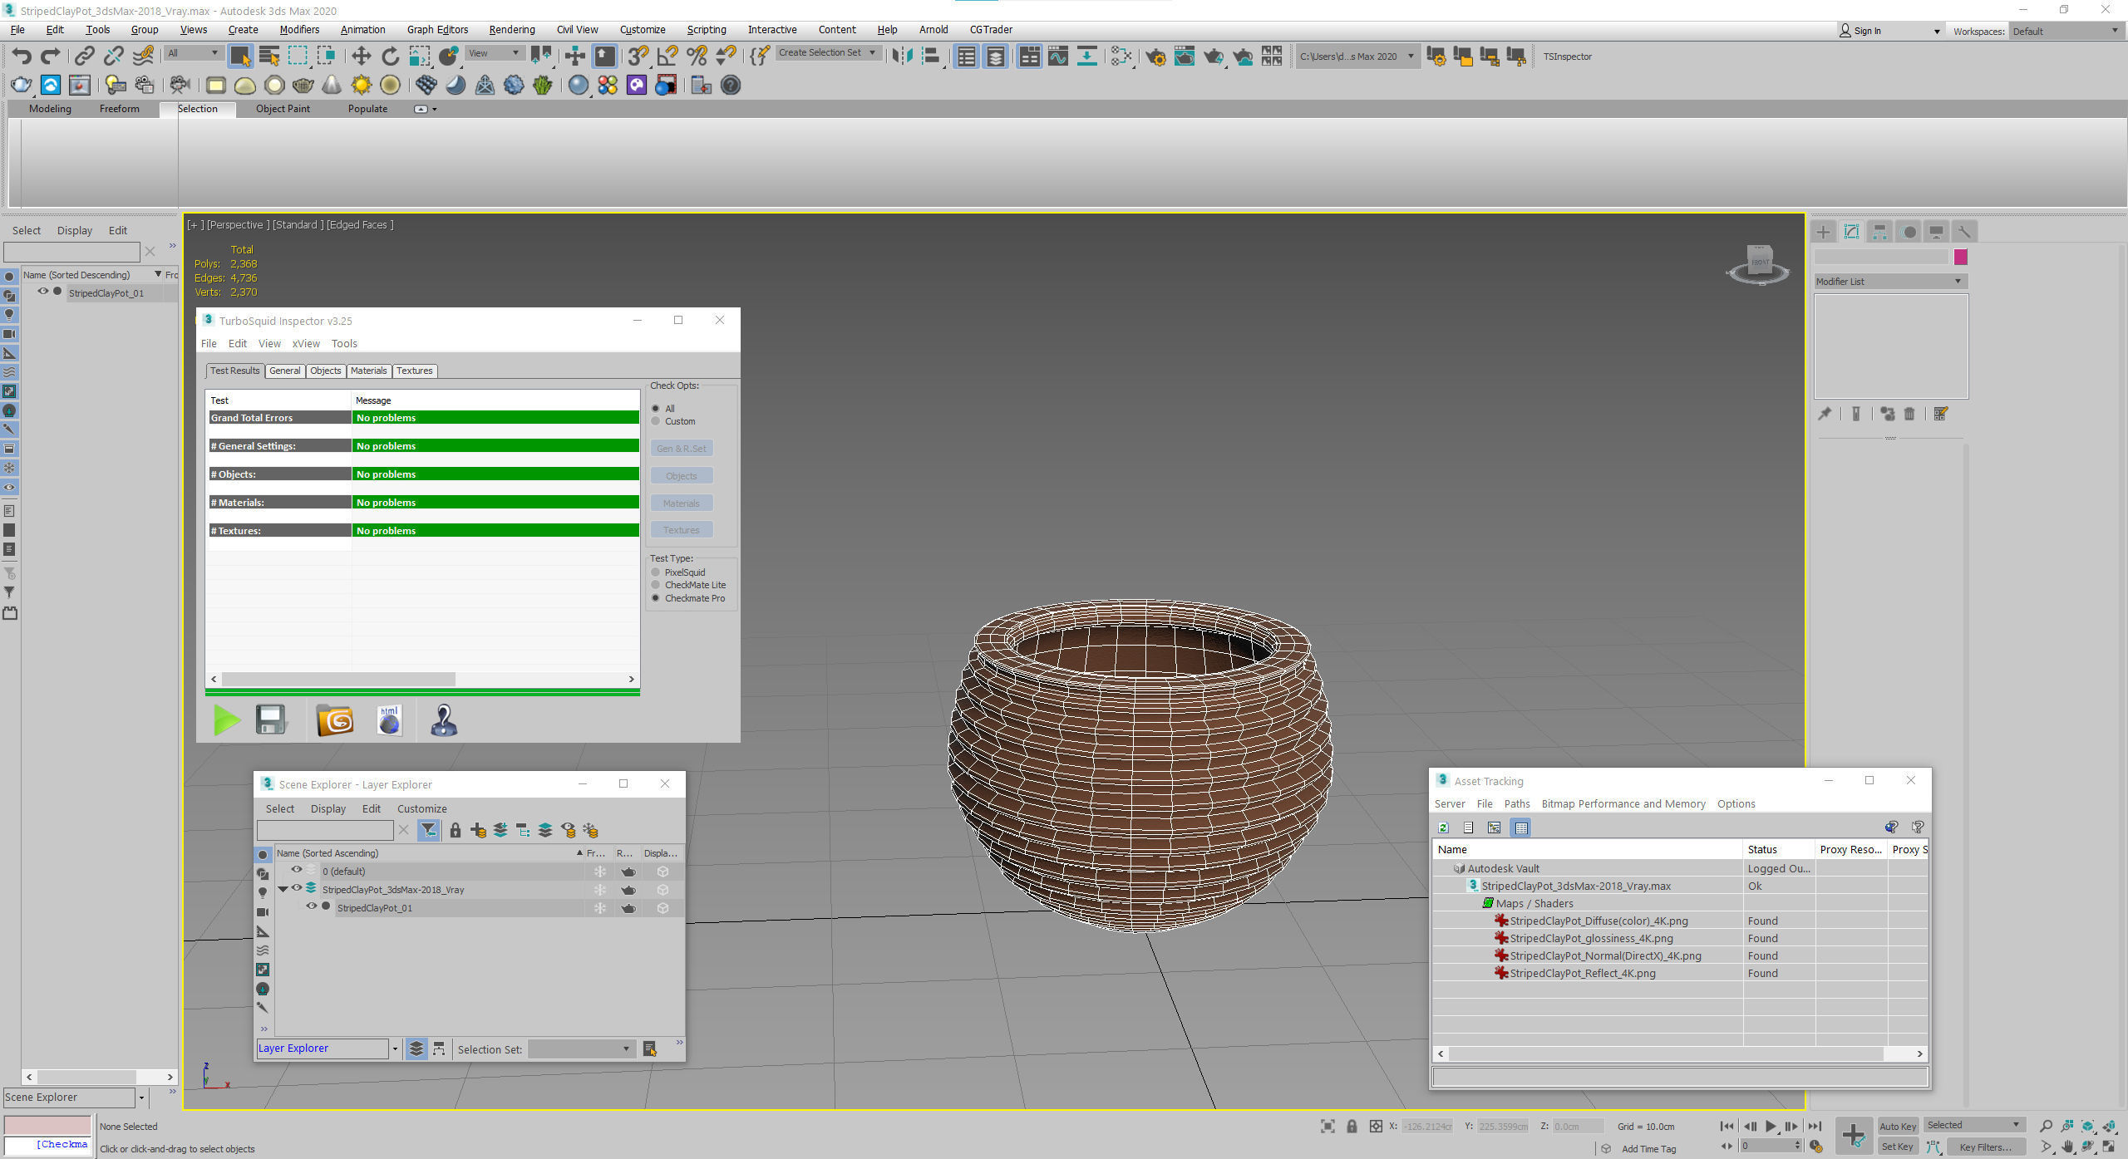Image resolution: width=2128 pixels, height=1159 pixels.
Task: Click the Selection Lock toggle in status bar
Action: point(1352,1127)
